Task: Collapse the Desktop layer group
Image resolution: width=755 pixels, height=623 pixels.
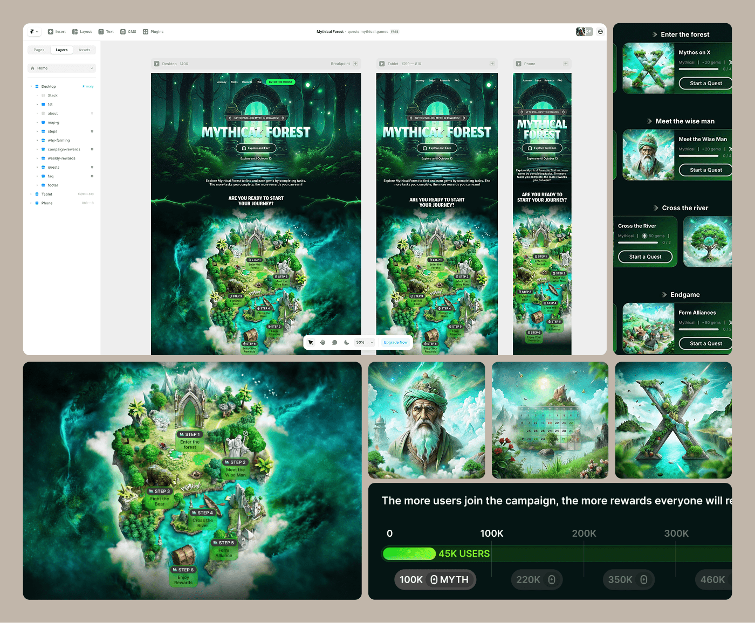Action: click(x=31, y=86)
